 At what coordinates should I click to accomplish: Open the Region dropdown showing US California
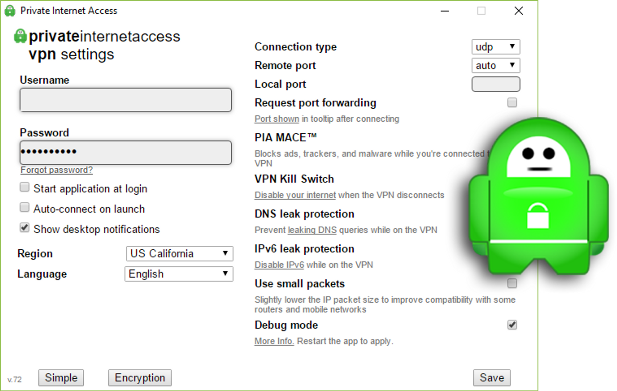point(180,253)
